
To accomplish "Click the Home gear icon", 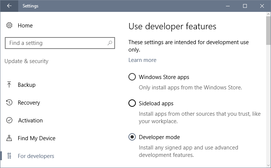I will point(9,25).
